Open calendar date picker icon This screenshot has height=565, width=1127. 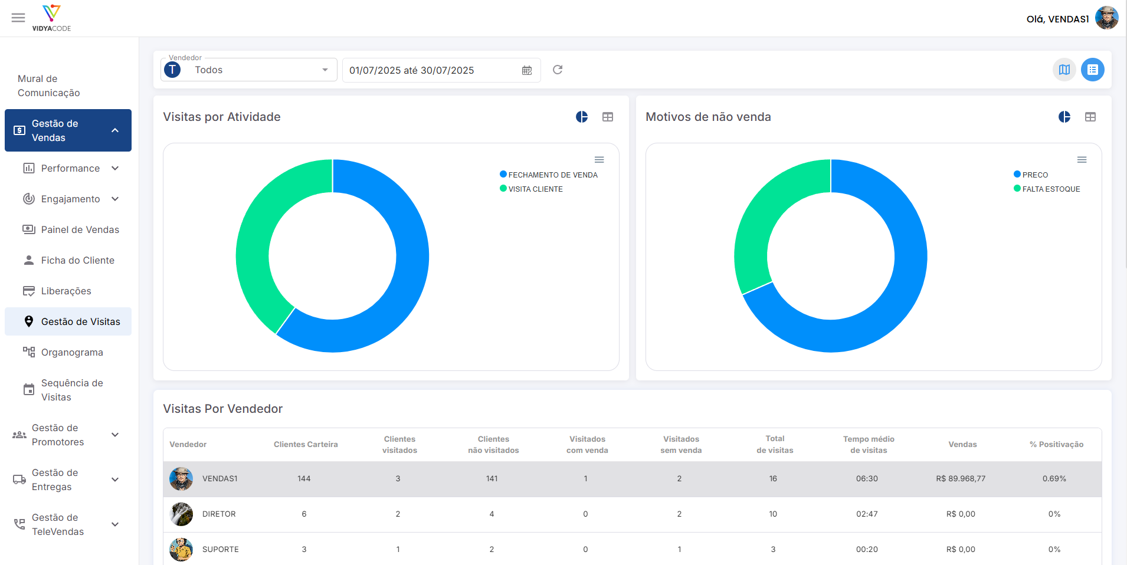(x=527, y=70)
